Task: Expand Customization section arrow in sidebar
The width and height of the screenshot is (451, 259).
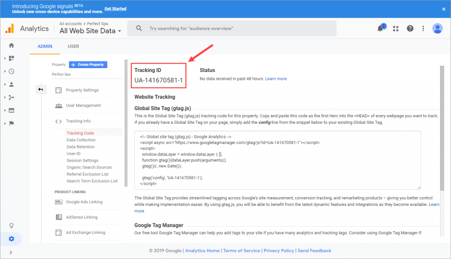Action: (x=5, y=58)
